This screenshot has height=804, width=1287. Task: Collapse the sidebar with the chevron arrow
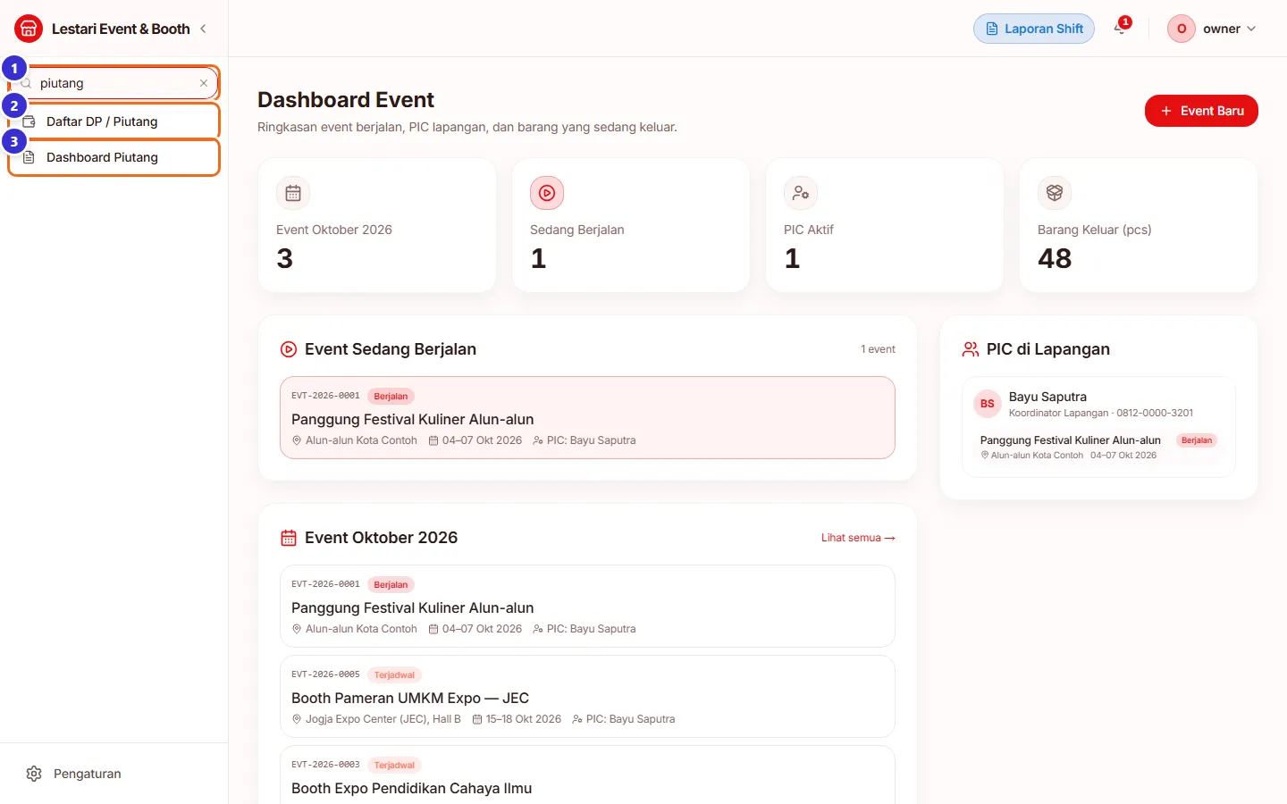pyautogui.click(x=204, y=29)
